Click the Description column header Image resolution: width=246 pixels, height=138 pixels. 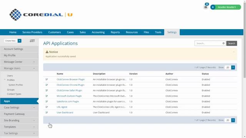click(x=99, y=74)
